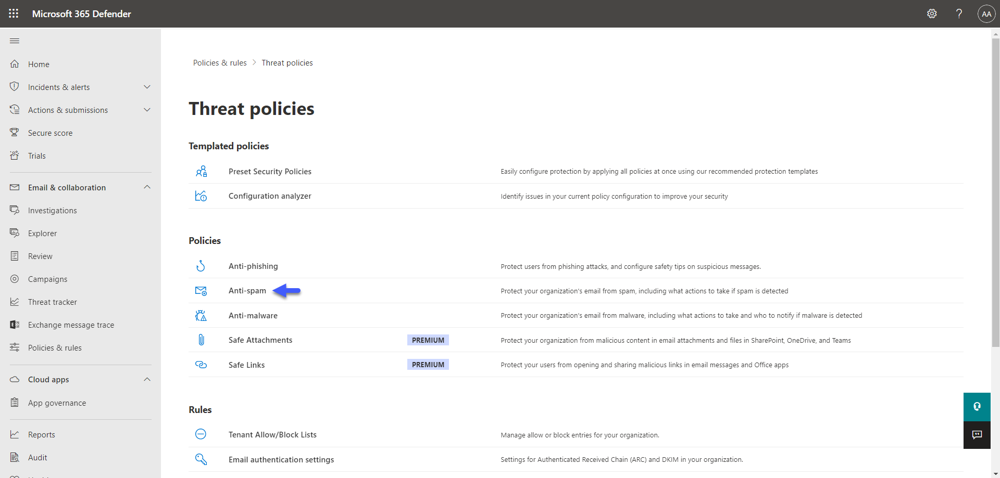Open Preset Security Policies

270,171
